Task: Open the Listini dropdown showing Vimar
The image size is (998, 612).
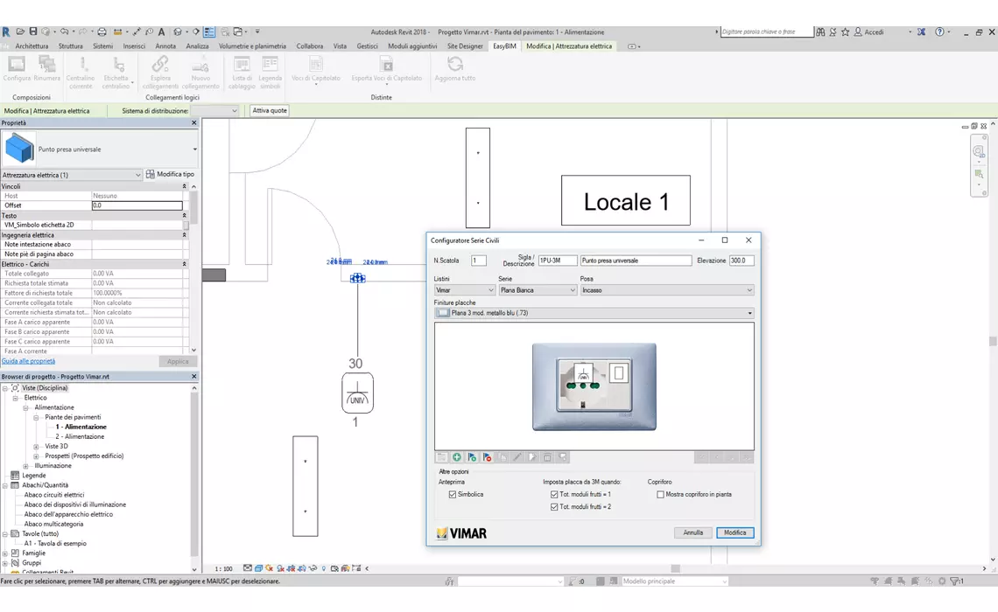Action: pyautogui.click(x=465, y=290)
